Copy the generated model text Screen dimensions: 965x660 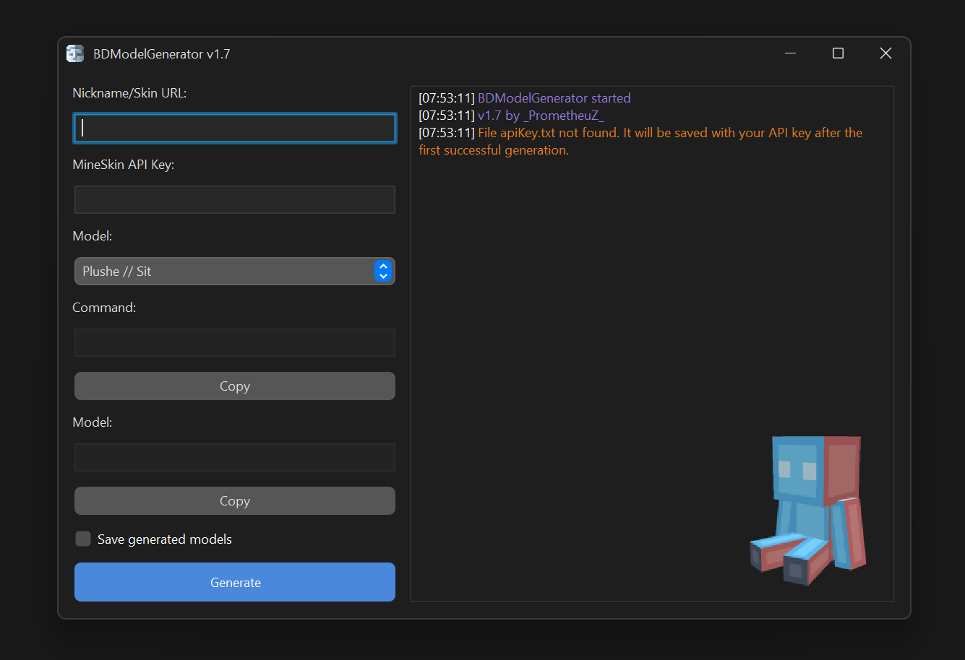[x=235, y=500]
